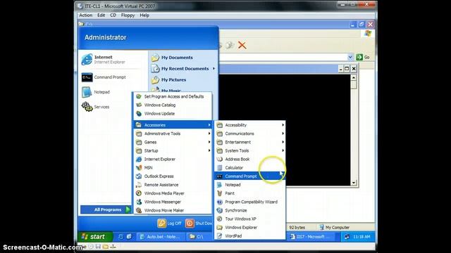Screen dimensions: 451x253
Task: Open Address Book in Accessories
Action: click(250, 160)
